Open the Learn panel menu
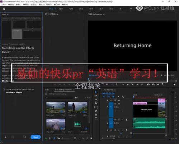 click(x=8, y=14)
